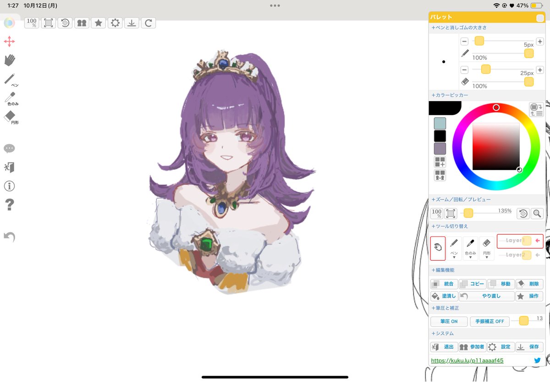This screenshot has height=382, width=550.
Task: Click the add-swatch grid plus icon
Action: pos(440,162)
